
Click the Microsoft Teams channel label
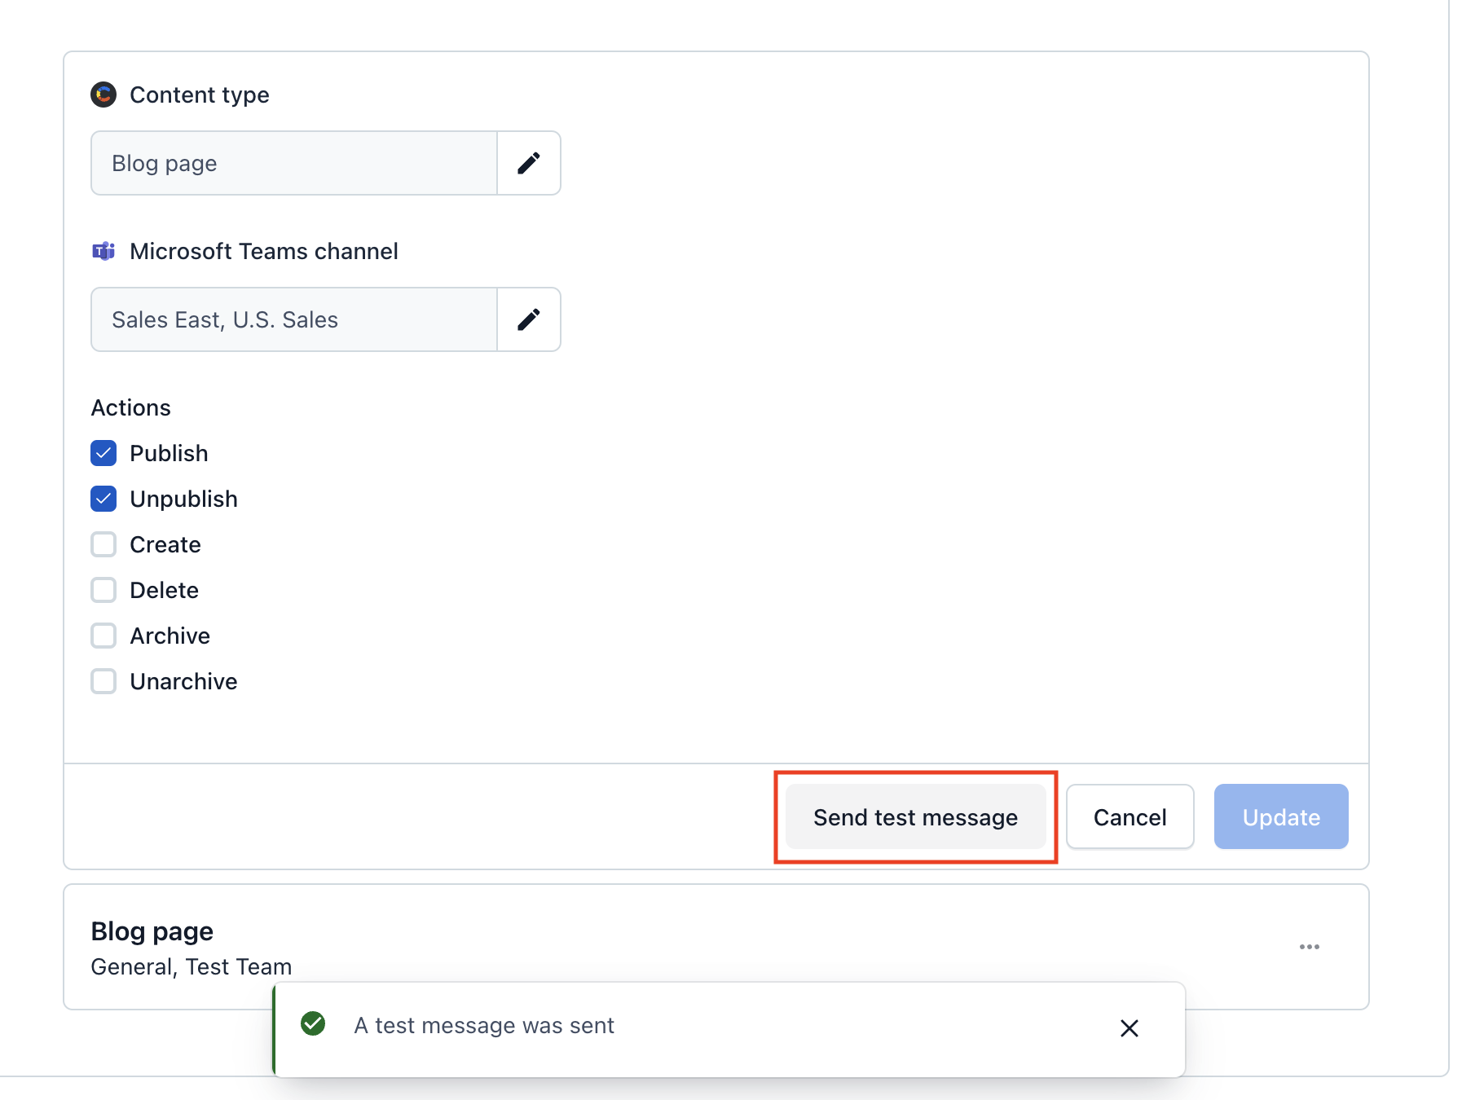[x=264, y=251]
